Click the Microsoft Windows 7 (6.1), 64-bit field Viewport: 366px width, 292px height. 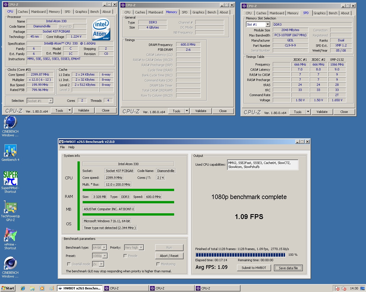(107, 221)
